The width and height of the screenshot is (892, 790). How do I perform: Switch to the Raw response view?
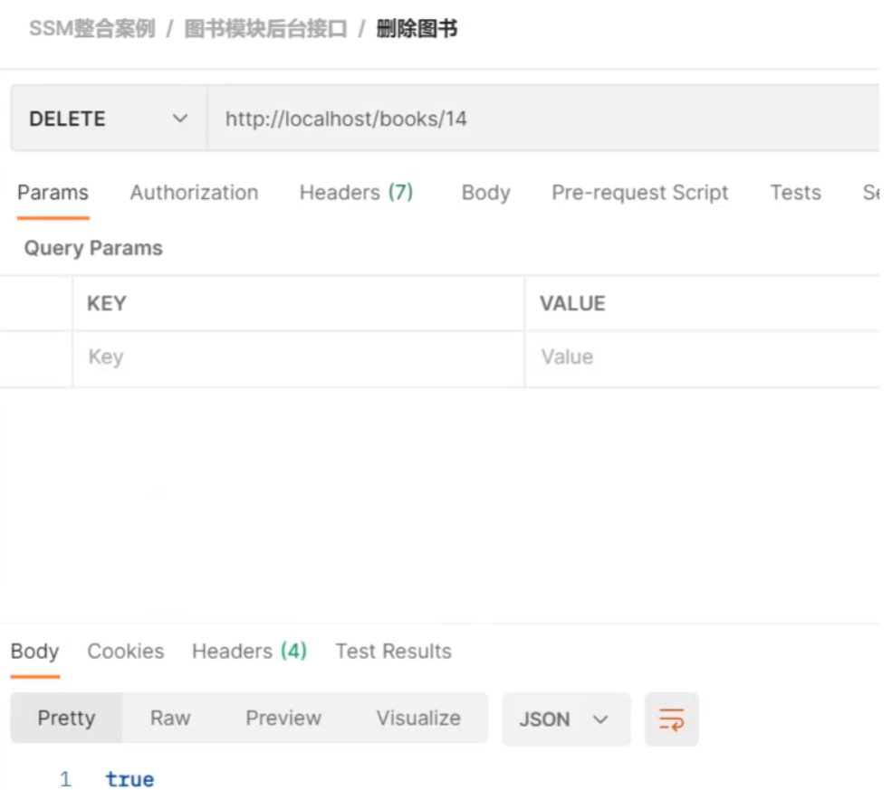(x=170, y=718)
